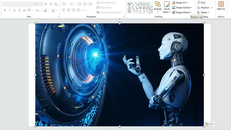Toggle Bold formatting
231x130 pixels.
(x=5, y=10)
